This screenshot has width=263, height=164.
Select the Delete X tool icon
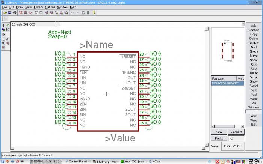pos(3,43)
